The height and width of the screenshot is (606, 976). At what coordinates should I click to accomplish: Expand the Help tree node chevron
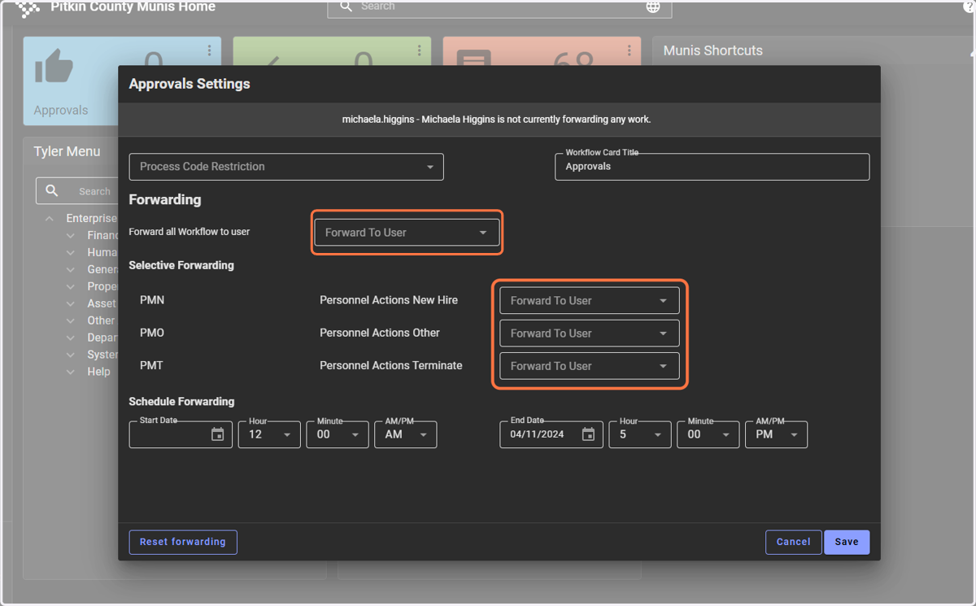pyautogui.click(x=71, y=372)
